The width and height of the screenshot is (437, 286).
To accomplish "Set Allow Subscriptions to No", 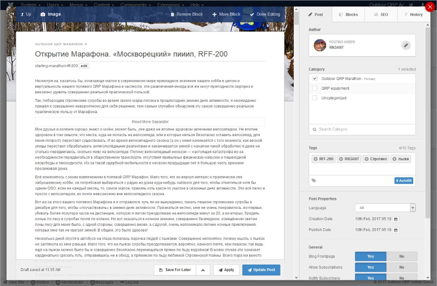I will pos(402,267).
